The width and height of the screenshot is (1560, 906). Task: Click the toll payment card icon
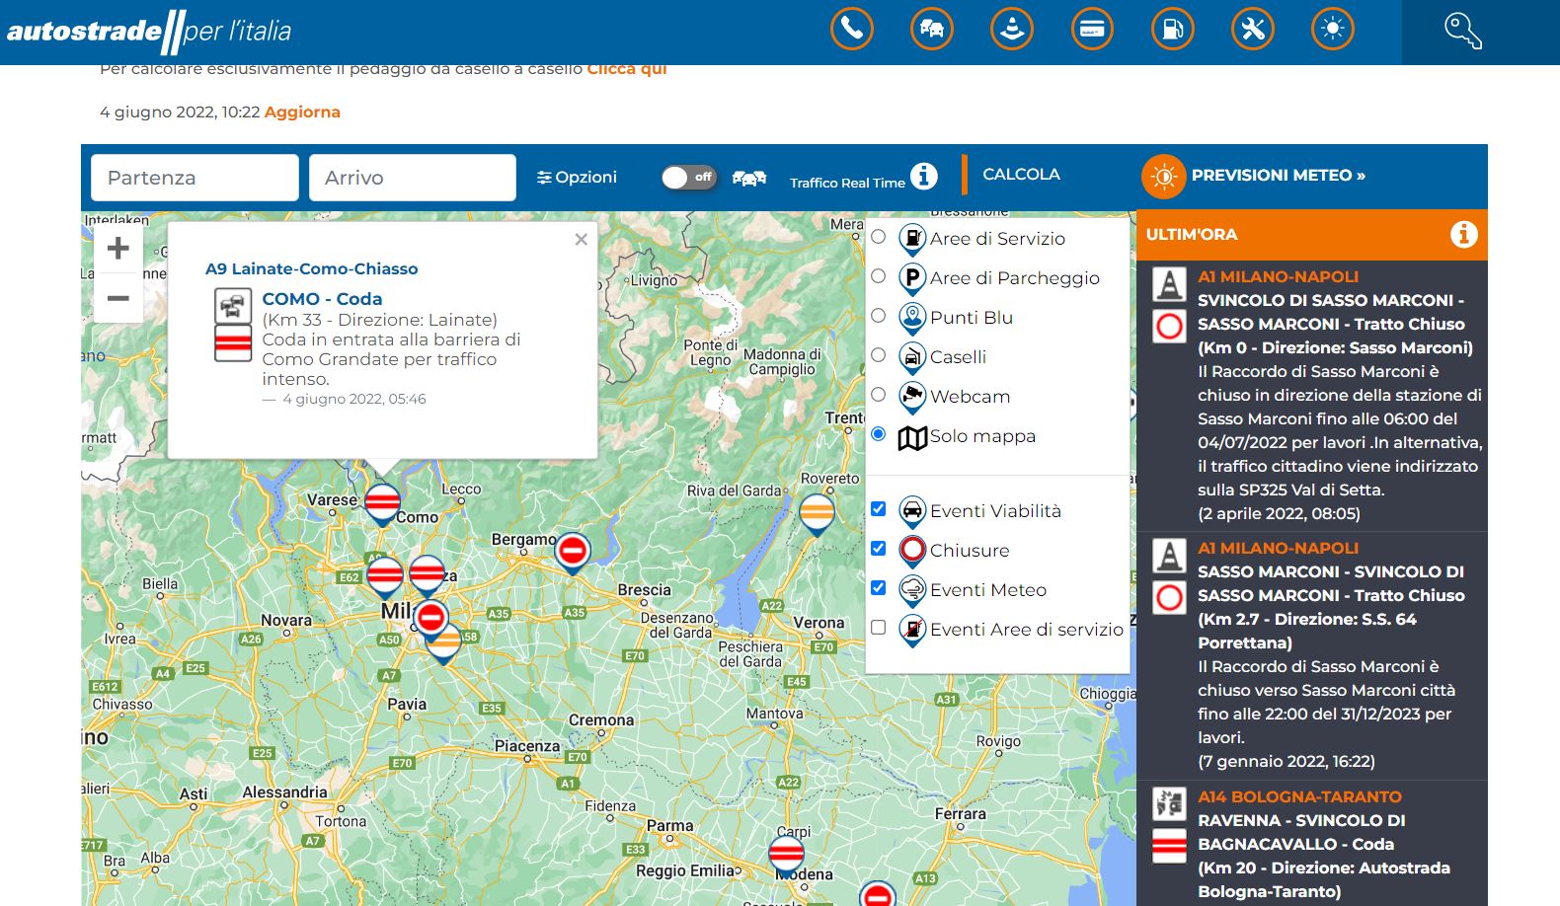[x=1091, y=29]
